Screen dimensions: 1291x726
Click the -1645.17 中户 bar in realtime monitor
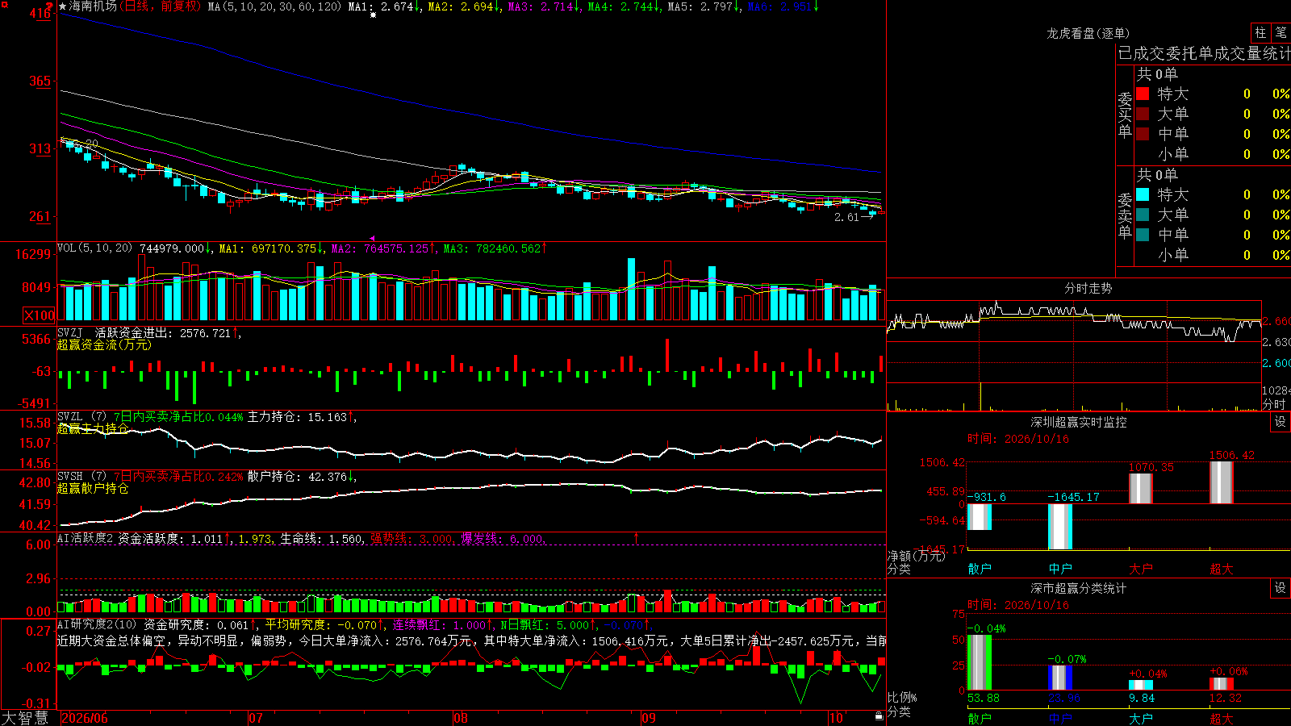[x=1060, y=527]
